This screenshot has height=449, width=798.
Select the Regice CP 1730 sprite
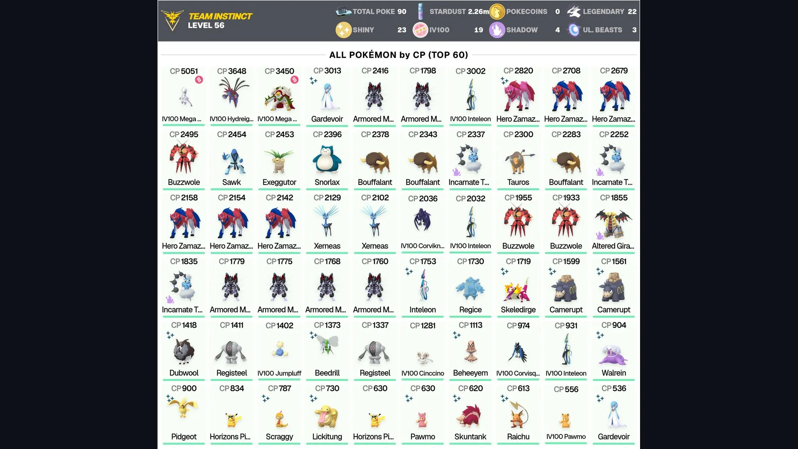click(470, 288)
